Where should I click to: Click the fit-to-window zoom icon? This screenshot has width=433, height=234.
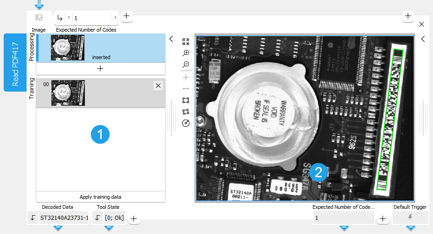click(x=186, y=41)
